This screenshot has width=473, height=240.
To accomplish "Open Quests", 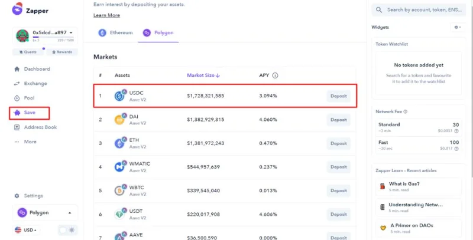I will pyautogui.click(x=27, y=52).
